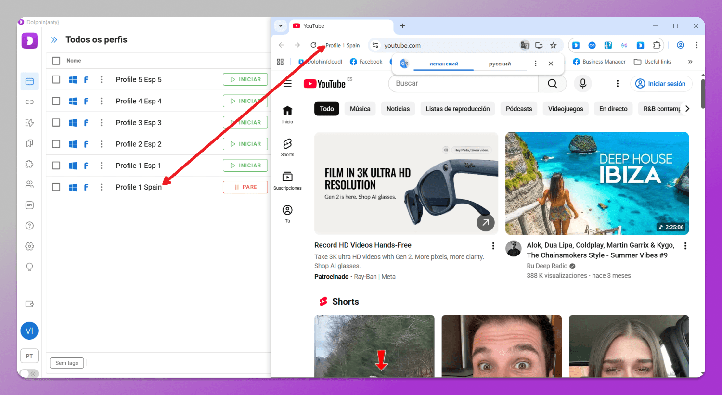Viewport: 722px width, 395px height.
Task: Open three-dot menu for Profile 3 Esp 3
Action: coord(102,123)
